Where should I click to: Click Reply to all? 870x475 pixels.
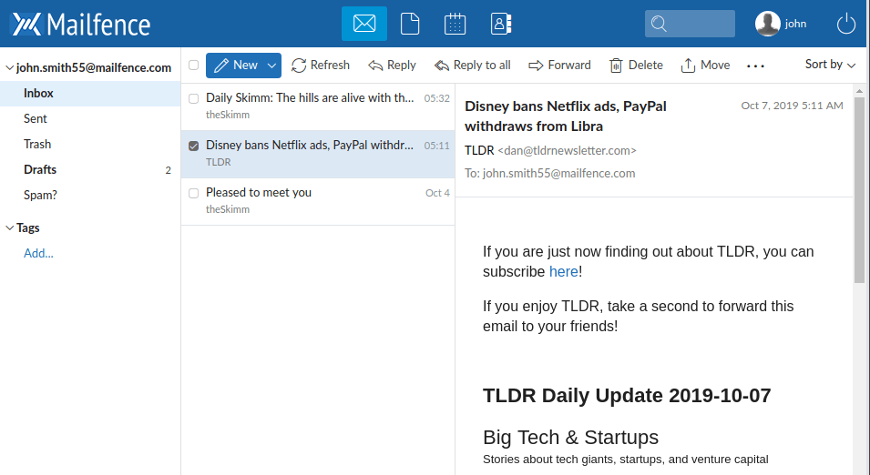(x=472, y=66)
